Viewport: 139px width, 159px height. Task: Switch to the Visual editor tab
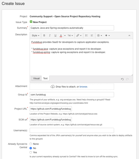click(x=36, y=78)
